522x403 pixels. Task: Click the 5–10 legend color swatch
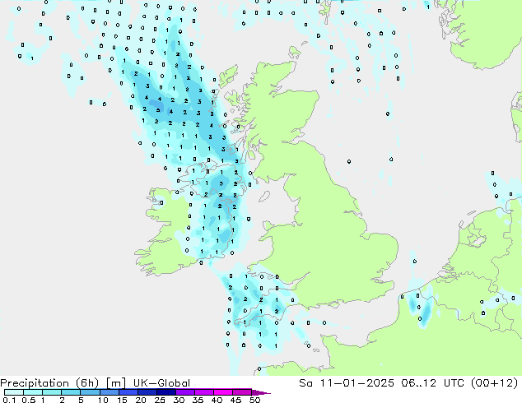(x=91, y=392)
